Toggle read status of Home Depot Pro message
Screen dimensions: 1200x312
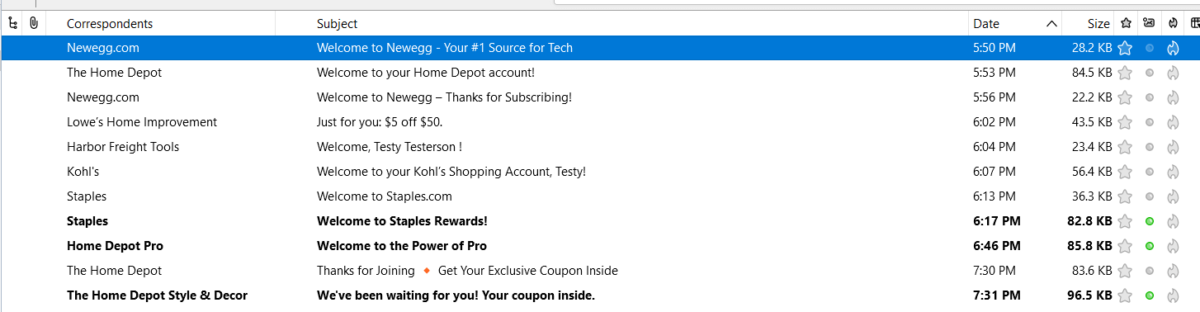(x=1150, y=246)
